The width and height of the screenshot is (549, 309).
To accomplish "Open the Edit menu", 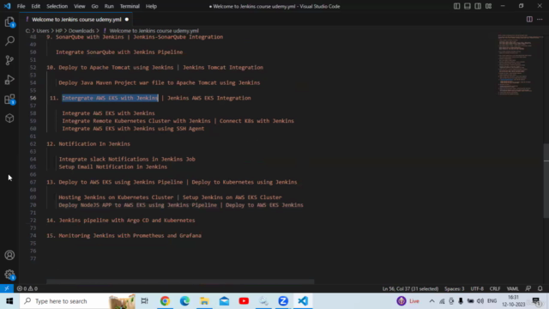I will click(36, 6).
